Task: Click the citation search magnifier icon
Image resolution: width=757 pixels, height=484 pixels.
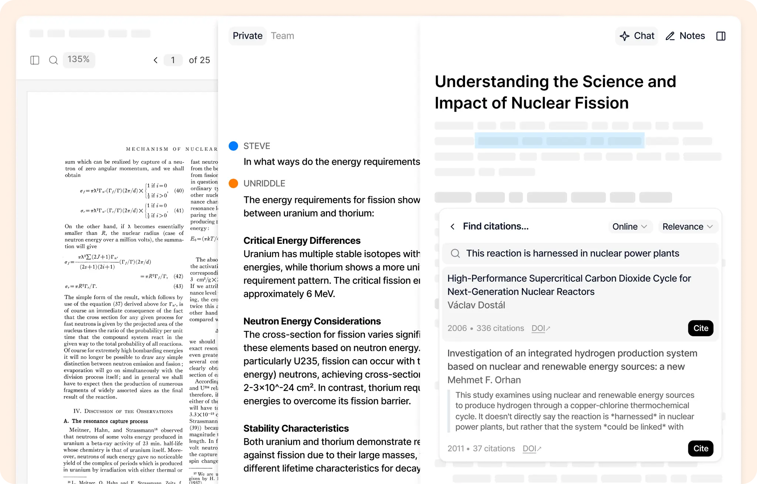Action: [x=455, y=253]
